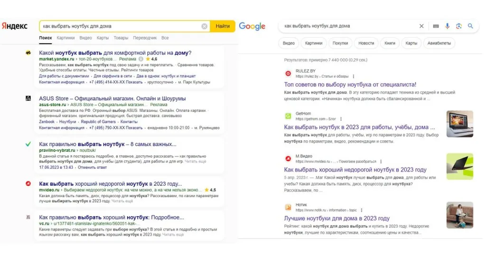Open 'Топ советов по выбору ноутбука' result

pos(350,84)
